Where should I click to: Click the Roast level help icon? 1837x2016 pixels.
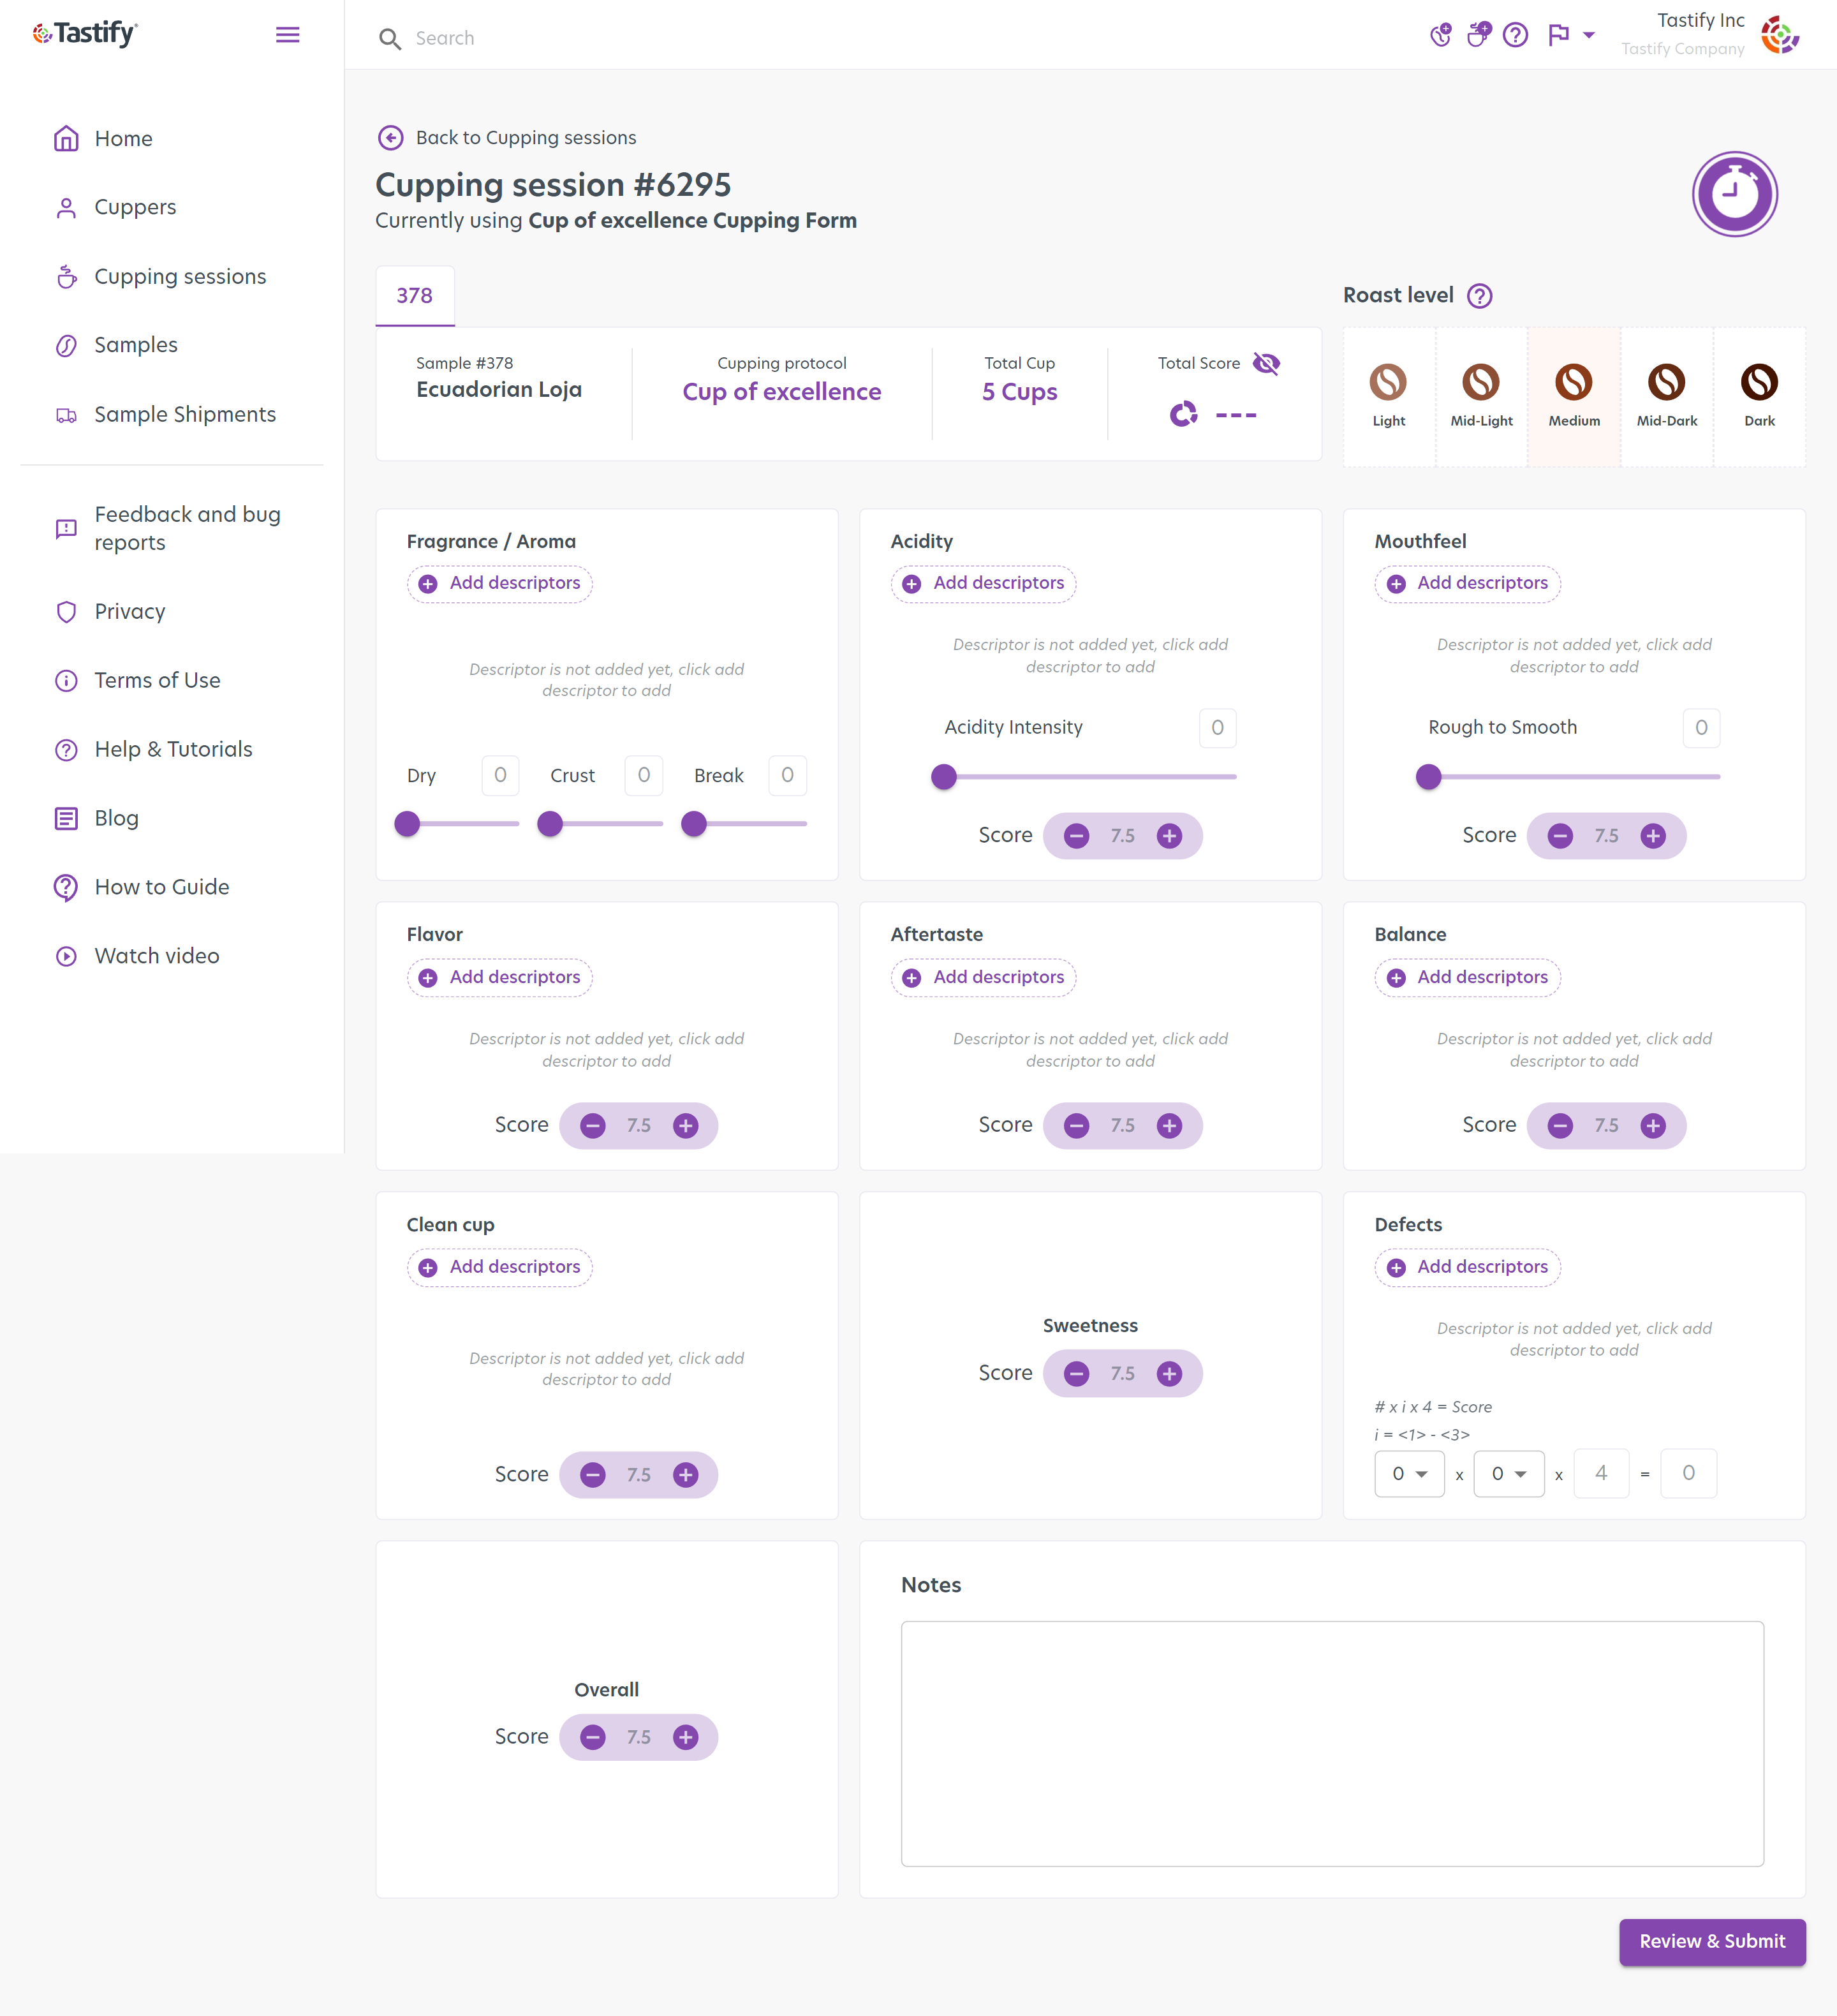tap(1479, 296)
